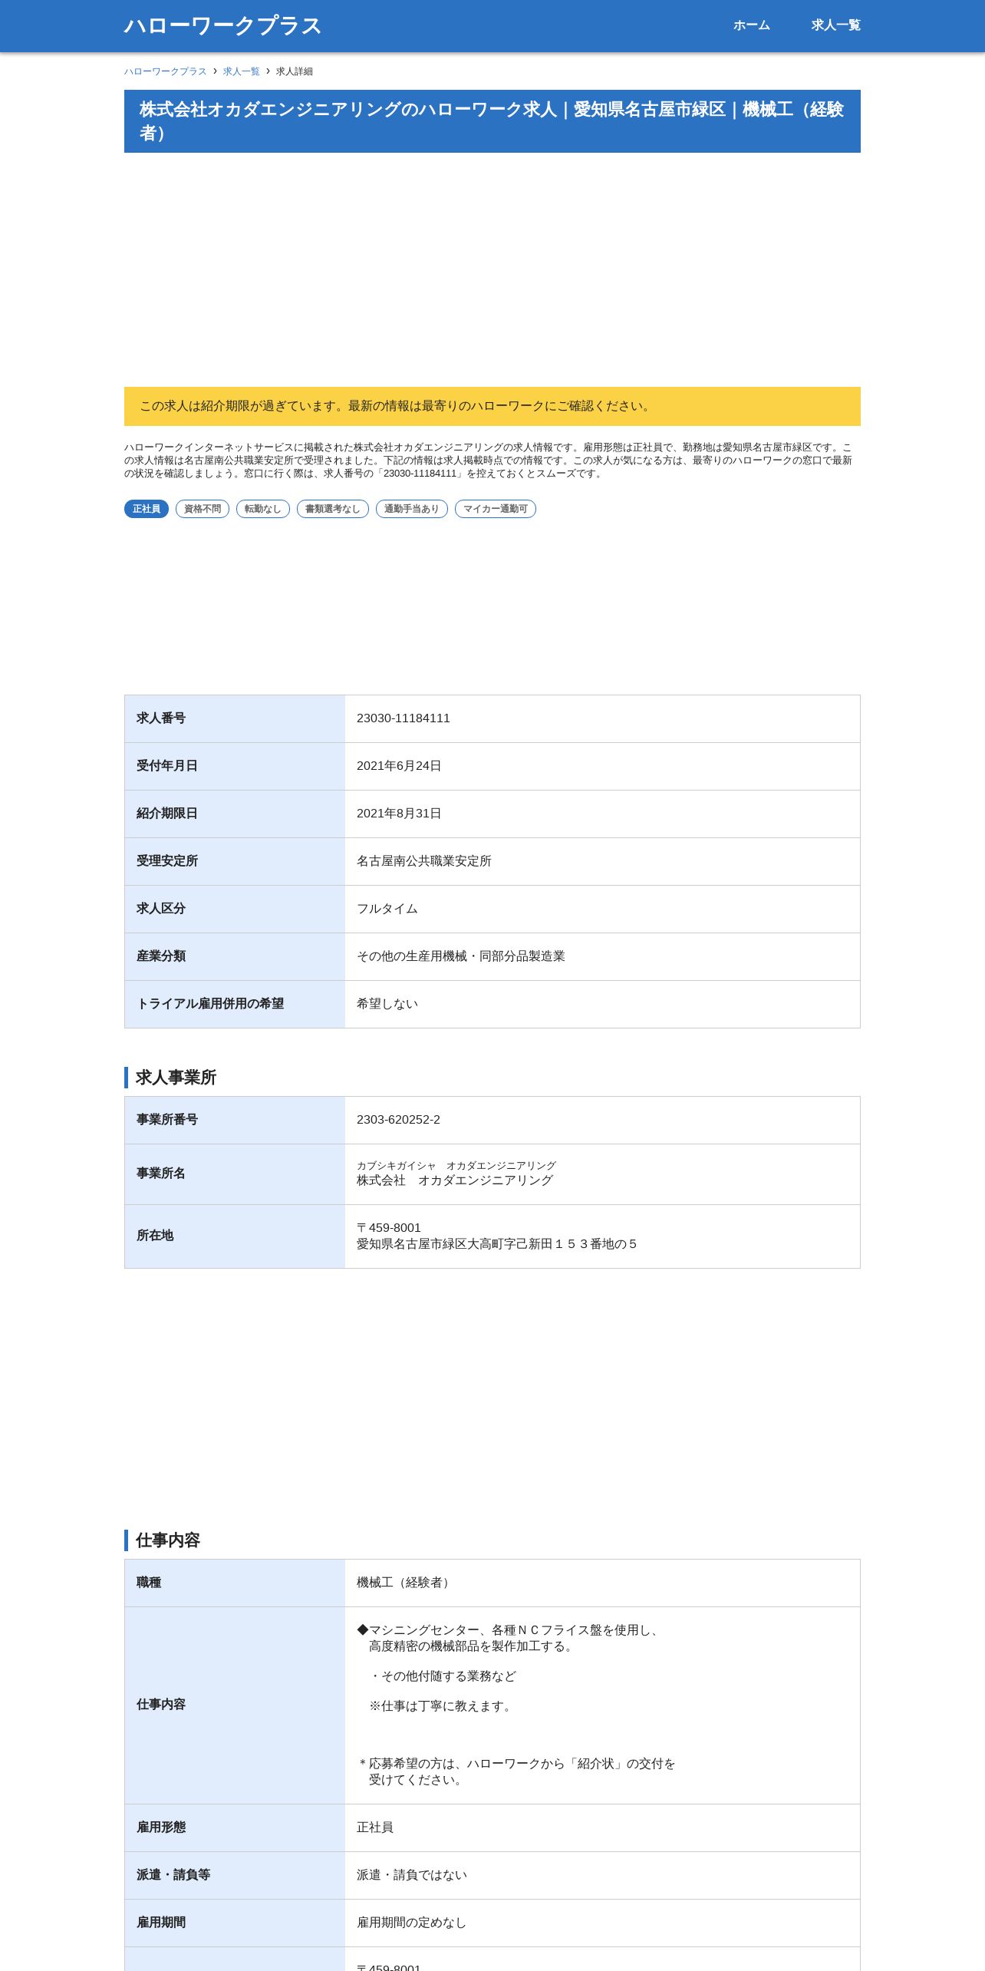Go to ホーム in the header
This screenshot has width=985, height=1971.
point(751,25)
